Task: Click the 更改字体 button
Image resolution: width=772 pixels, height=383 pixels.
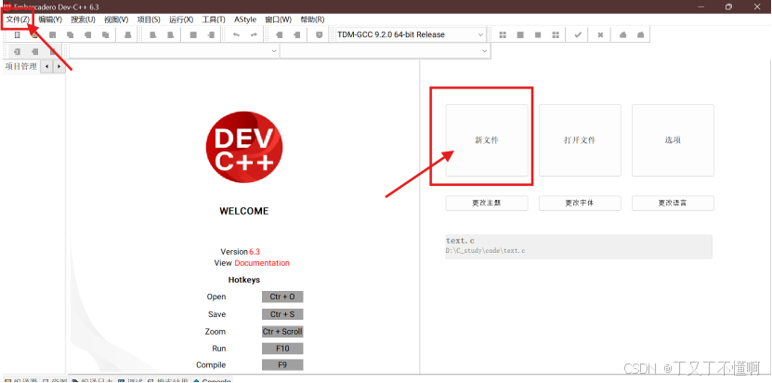Action: click(580, 203)
